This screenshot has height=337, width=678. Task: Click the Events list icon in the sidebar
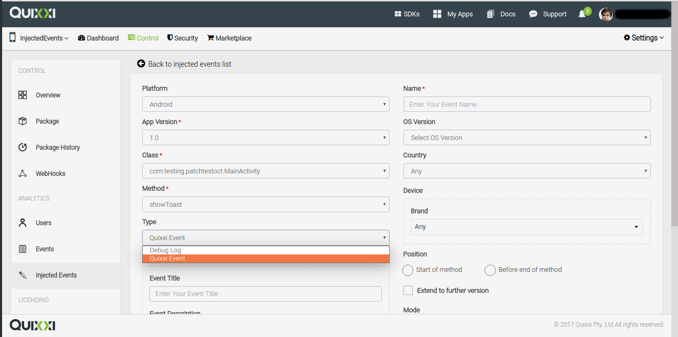click(23, 249)
